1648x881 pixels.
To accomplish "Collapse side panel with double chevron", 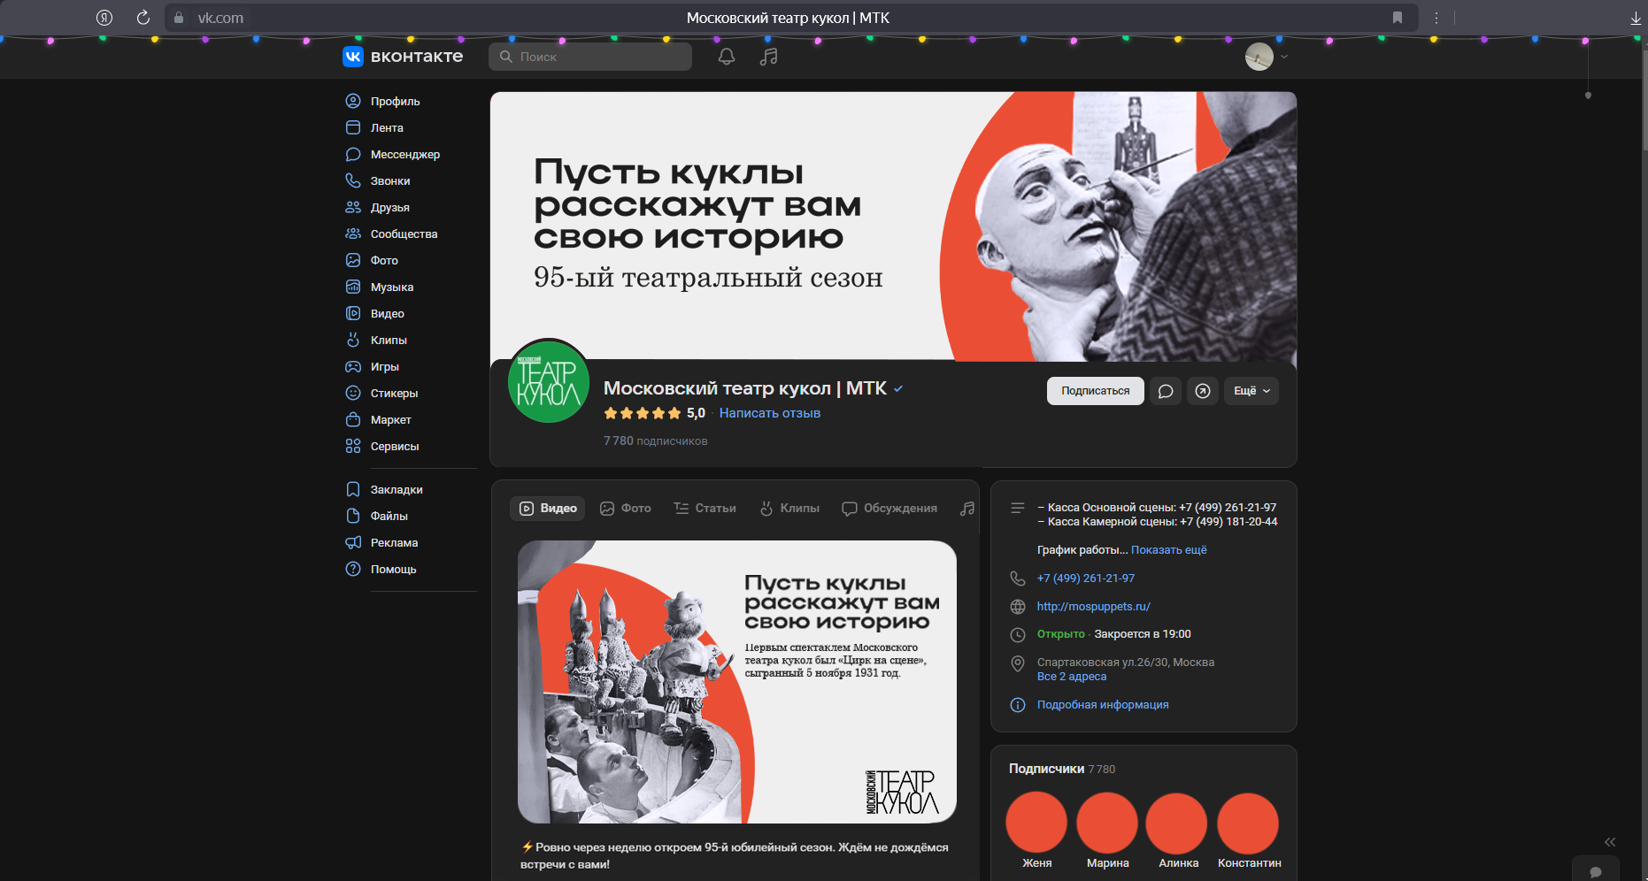I will pyautogui.click(x=1609, y=842).
